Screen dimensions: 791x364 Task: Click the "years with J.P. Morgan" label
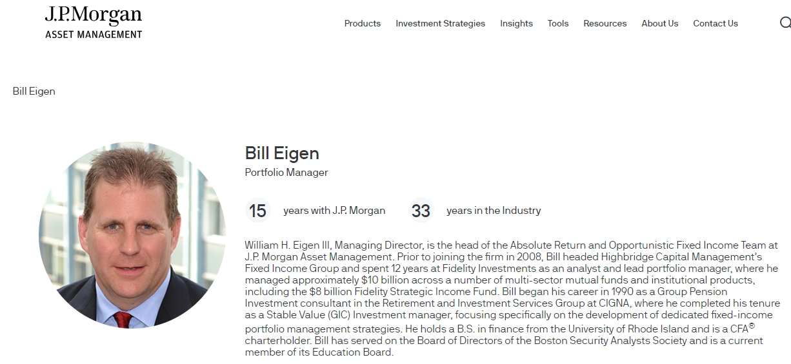(334, 211)
